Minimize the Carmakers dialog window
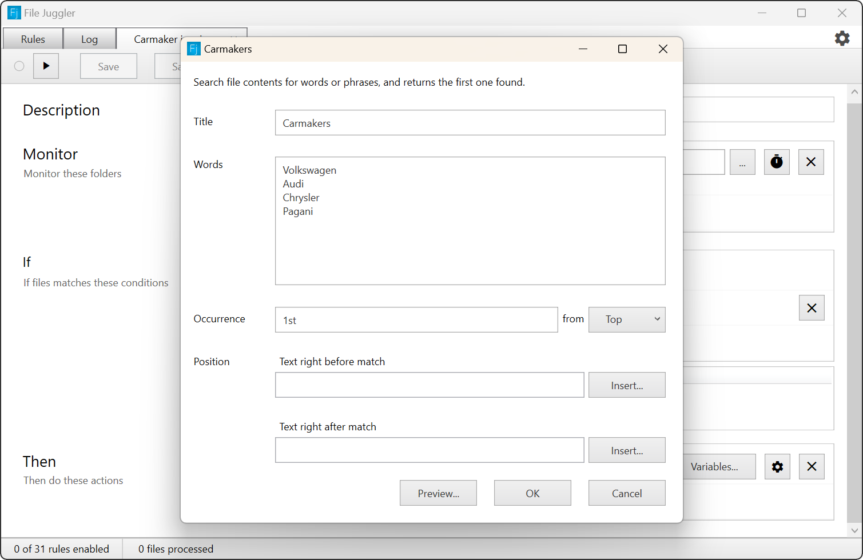Viewport: 863px width, 560px height. pyautogui.click(x=583, y=49)
